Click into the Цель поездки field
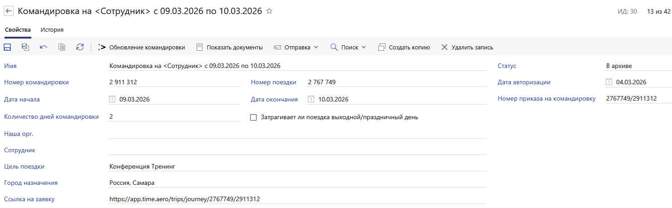The image size is (672, 208). (x=297, y=166)
